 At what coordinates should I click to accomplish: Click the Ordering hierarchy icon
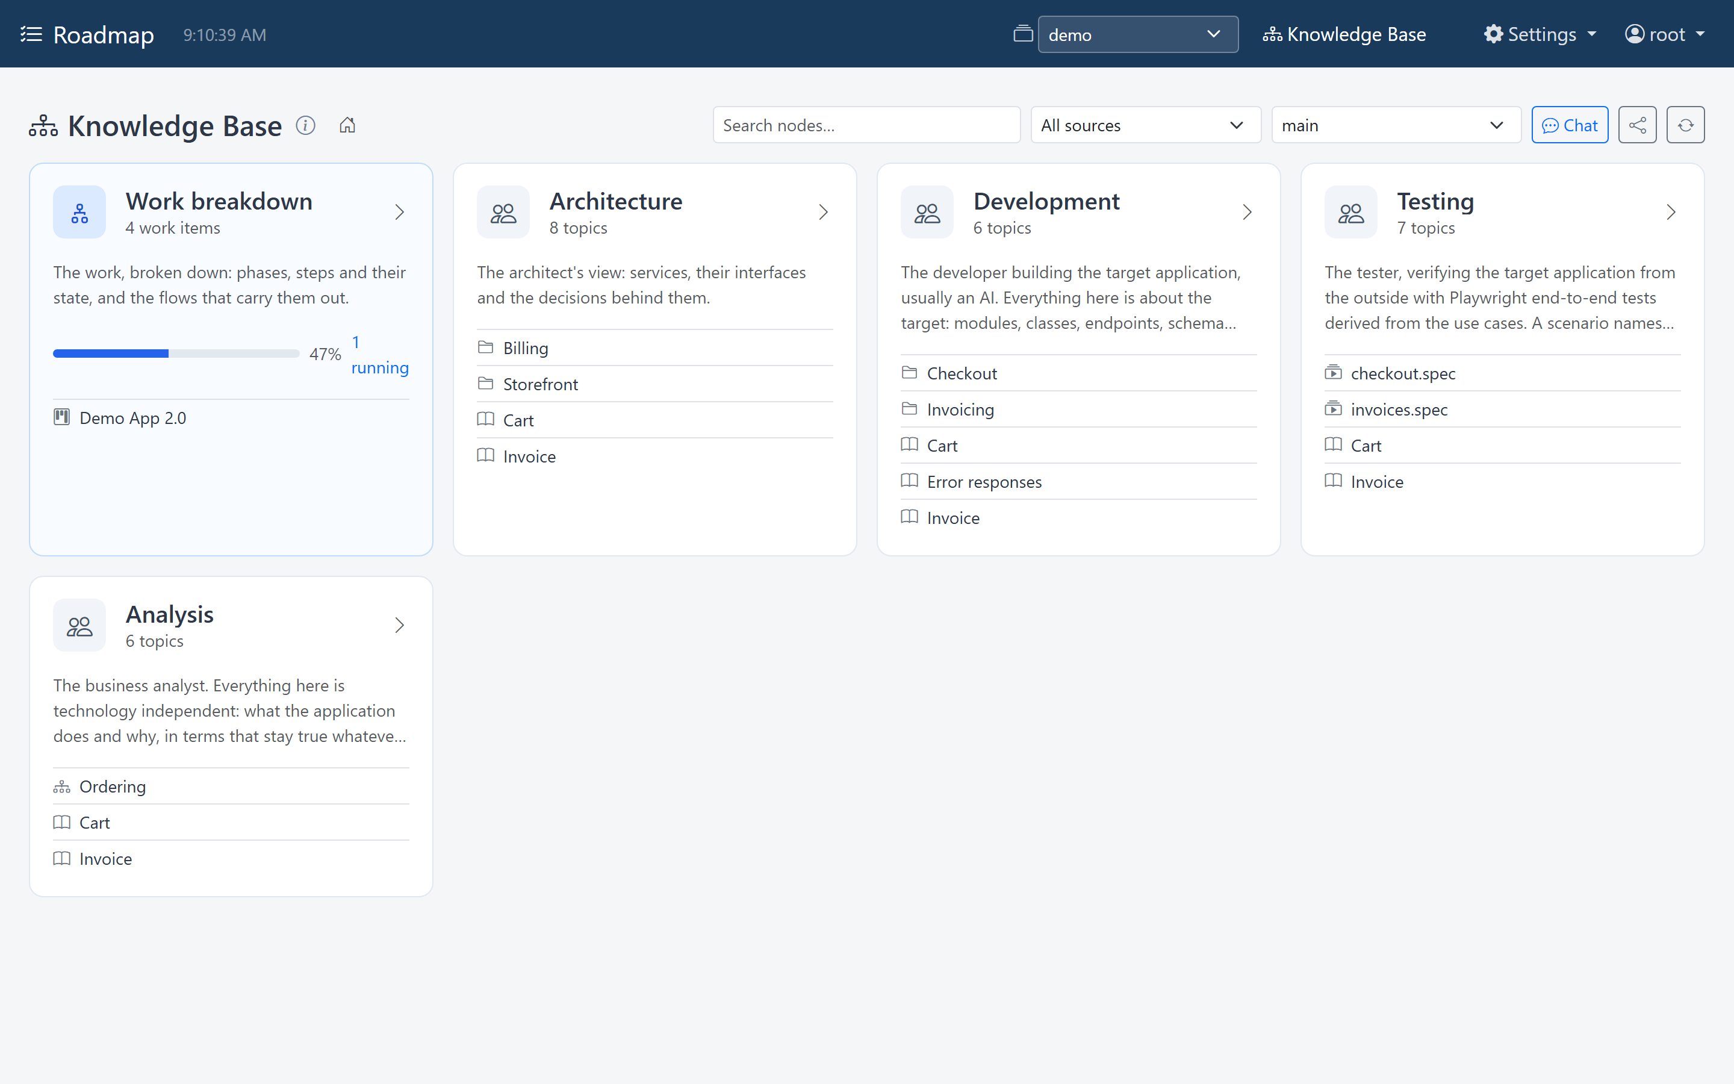61,787
